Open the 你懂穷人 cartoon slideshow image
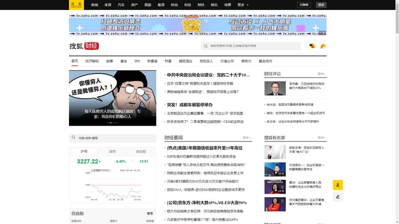Screen dimensions: 399x224 pos(113,98)
